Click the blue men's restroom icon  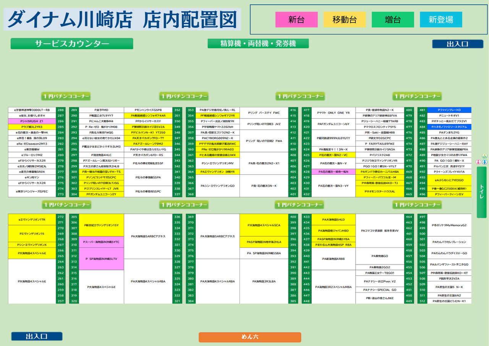point(484,162)
